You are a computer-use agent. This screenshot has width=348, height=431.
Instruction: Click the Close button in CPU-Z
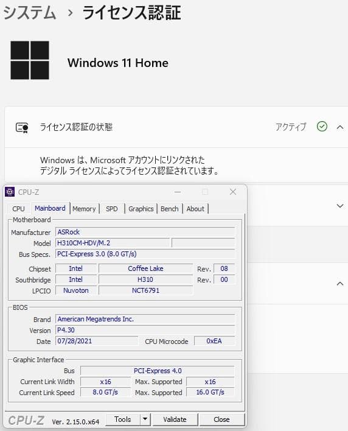pyautogui.click(x=221, y=419)
